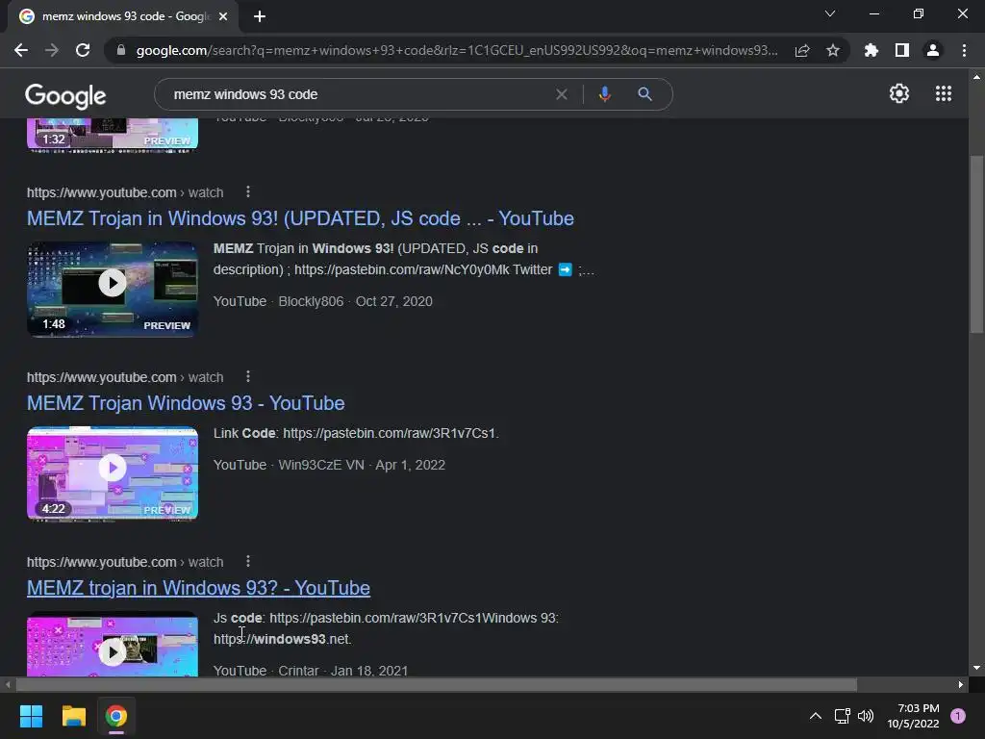
Task: Play the 1:48 video preview thumbnail
Action: click(113, 289)
